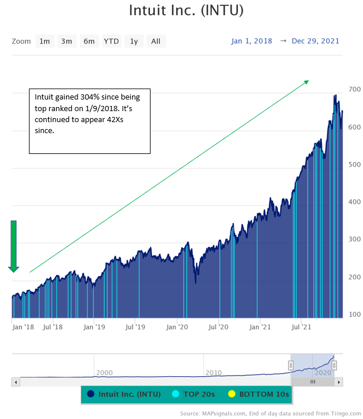Edit the Dec 29, 2021 end date

316,41
